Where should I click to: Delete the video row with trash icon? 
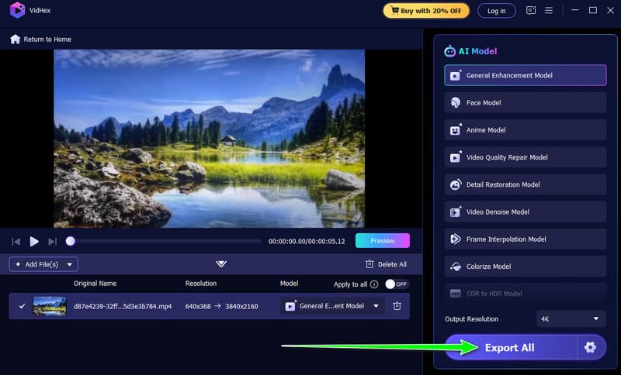(397, 306)
